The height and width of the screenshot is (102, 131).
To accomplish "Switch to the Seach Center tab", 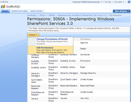I will pos(36,11).
